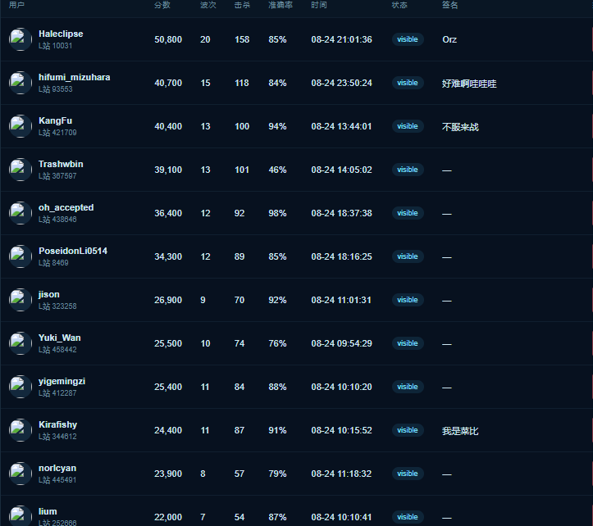Toggle visible status for KangFu
593x526 pixels.
pos(408,126)
